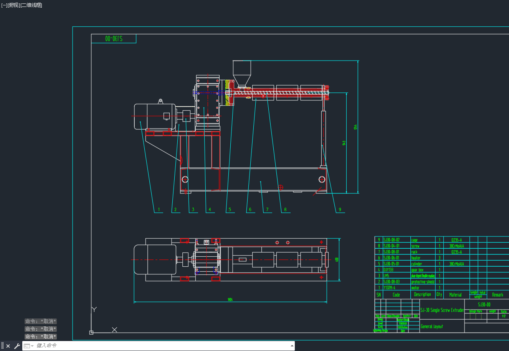509x351 pixels.
Task: Click the "screw" description text
Action: click(415, 246)
